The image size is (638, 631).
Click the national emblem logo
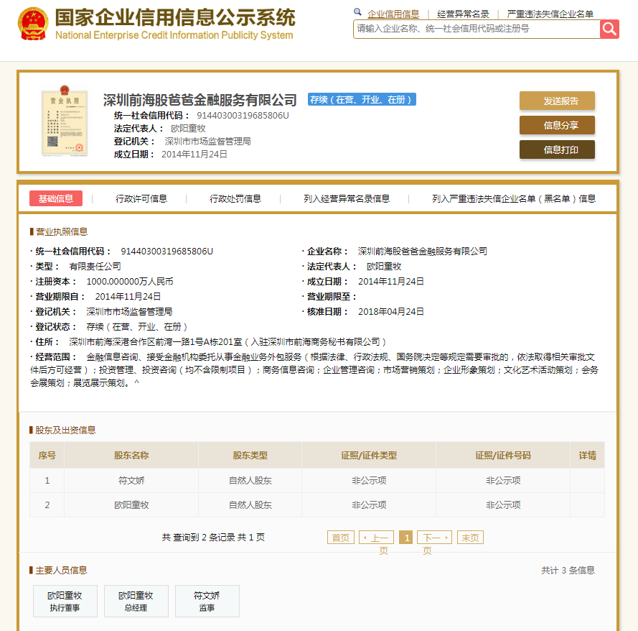click(x=32, y=24)
